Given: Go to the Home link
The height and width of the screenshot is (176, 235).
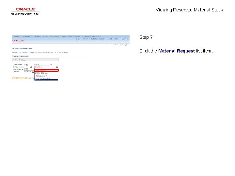Looking at the screenshot, I should [x=78, y=39].
